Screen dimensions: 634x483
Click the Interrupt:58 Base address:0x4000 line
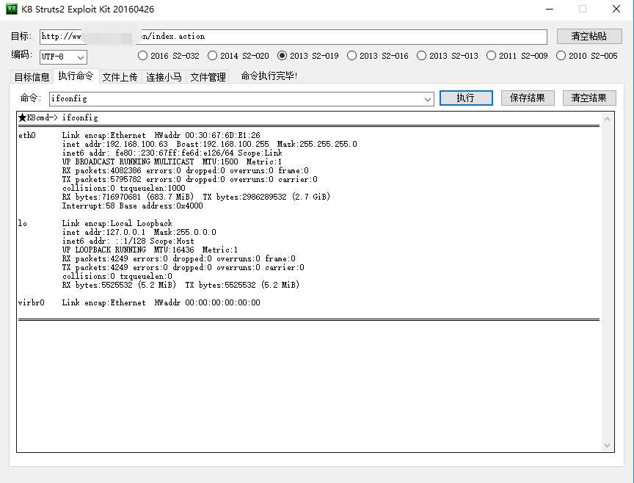point(133,206)
